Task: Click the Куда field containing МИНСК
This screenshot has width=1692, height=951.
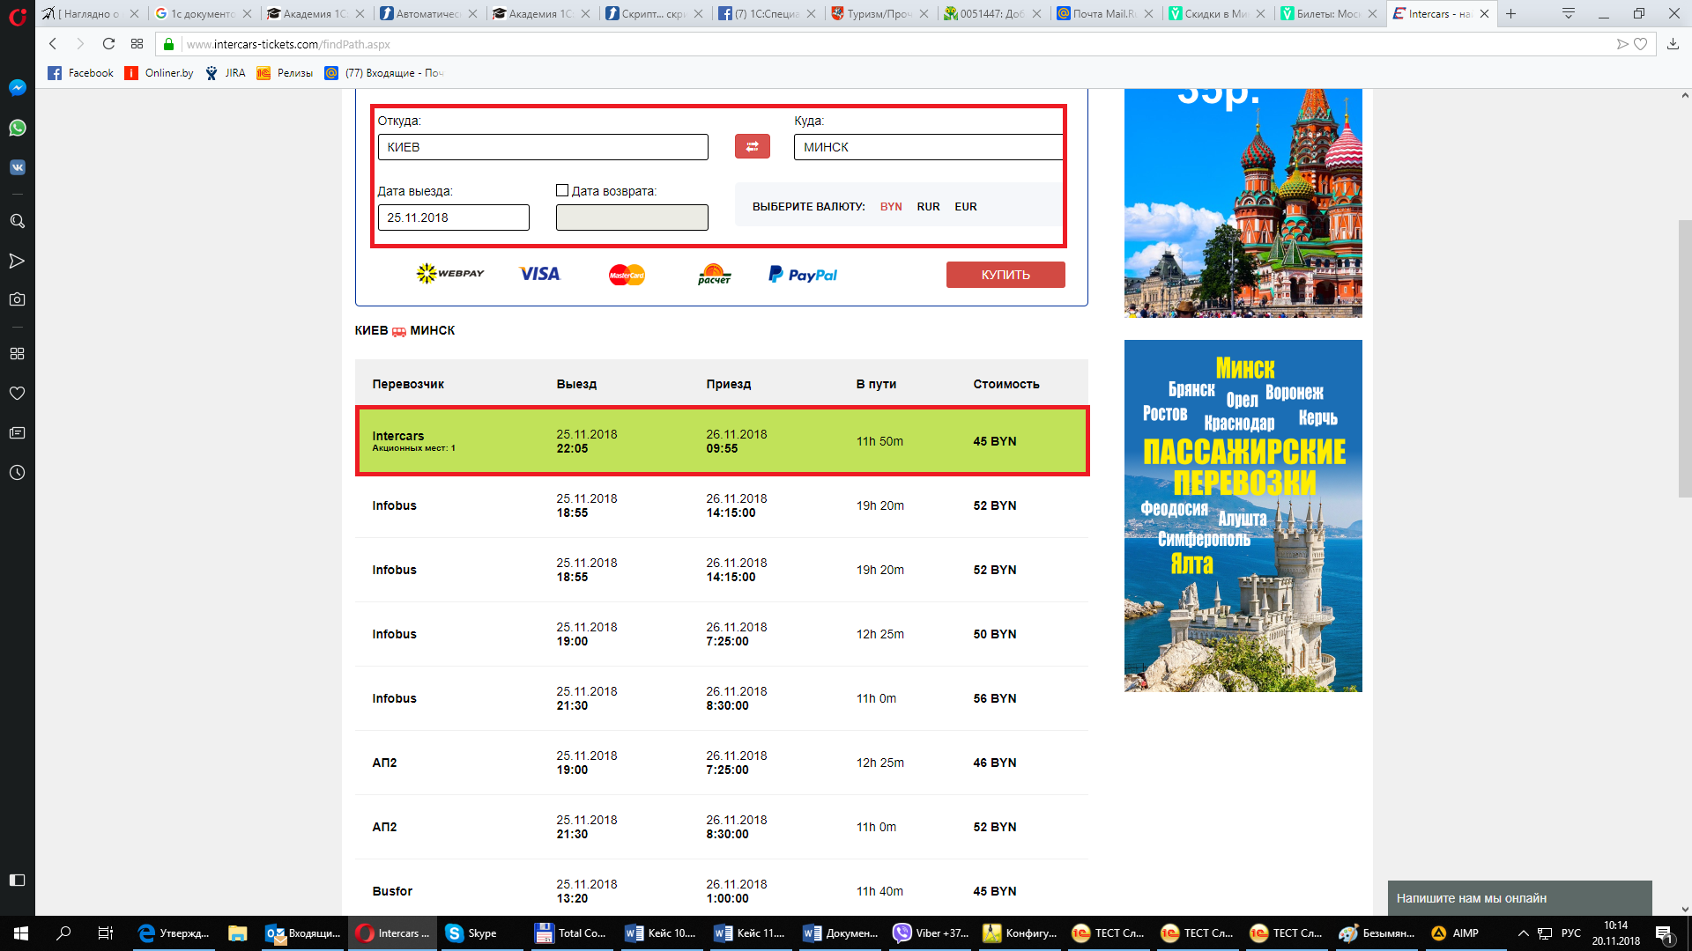Action: tap(928, 147)
